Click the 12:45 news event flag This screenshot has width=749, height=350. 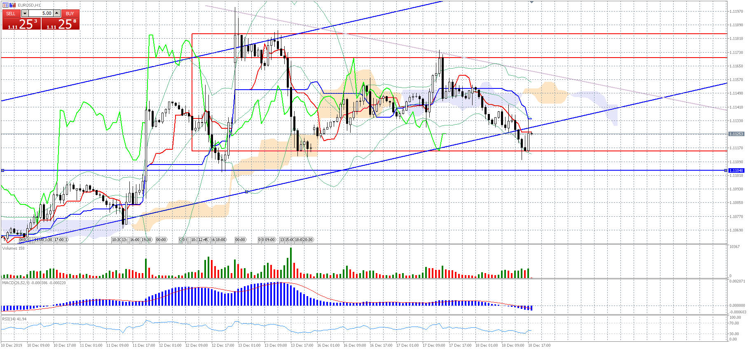(x=203, y=240)
